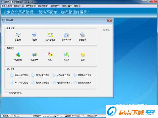Viewport: 158px width, 118px height.
Task: Open 帮助(G) menu
Action: point(77,6)
